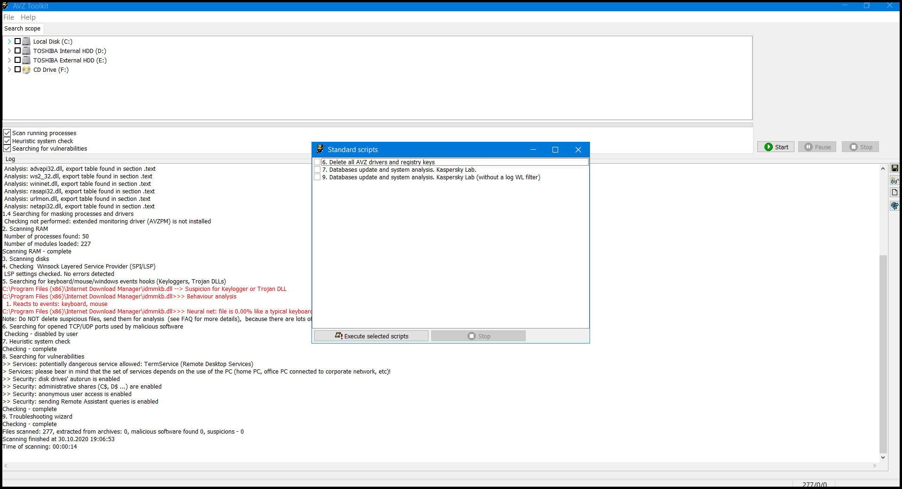This screenshot has height=489, width=902.
Task: Expand the TOSHIBA External HDD (E:) node
Action: pyautogui.click(x=9, y=60)
